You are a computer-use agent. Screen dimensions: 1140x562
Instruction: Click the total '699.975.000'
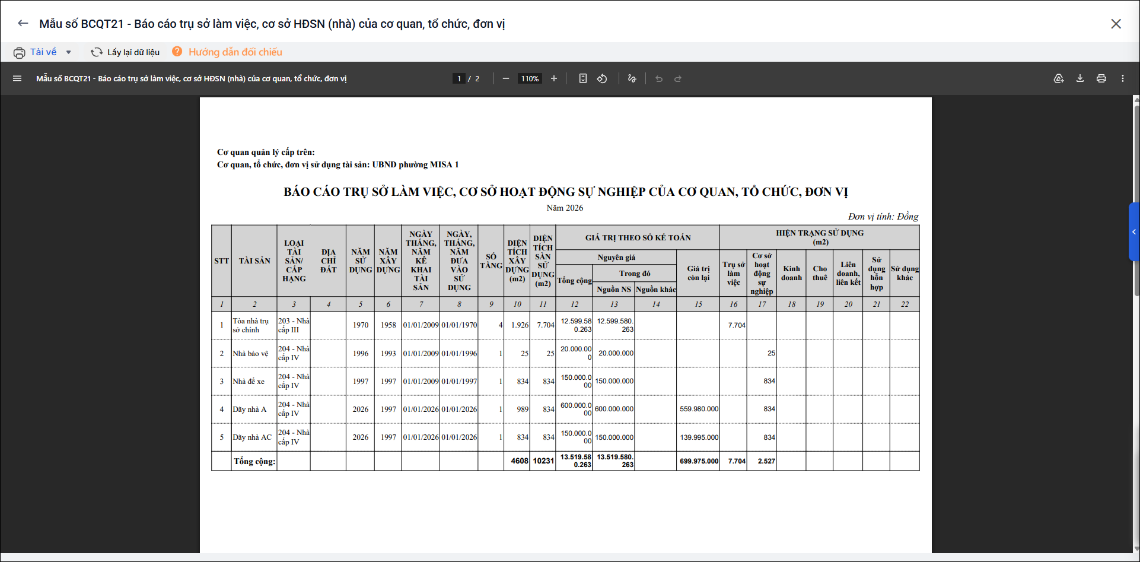click(699, 461)
